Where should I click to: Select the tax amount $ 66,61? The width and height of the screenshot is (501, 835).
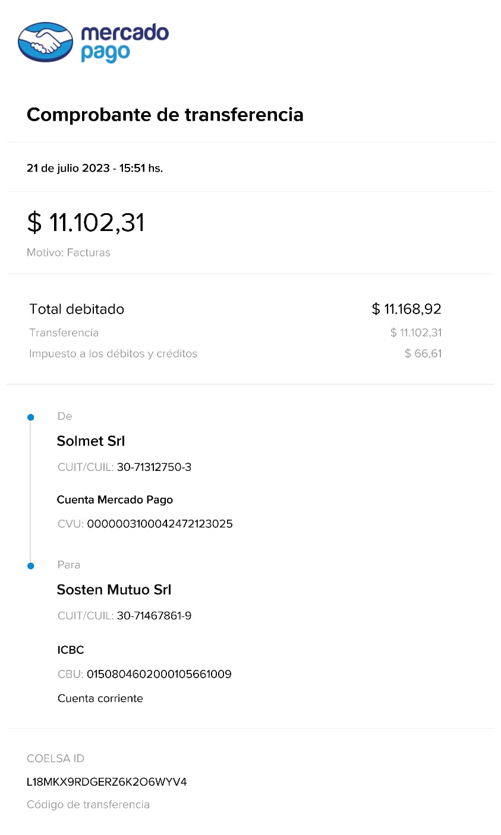[423, 353]
